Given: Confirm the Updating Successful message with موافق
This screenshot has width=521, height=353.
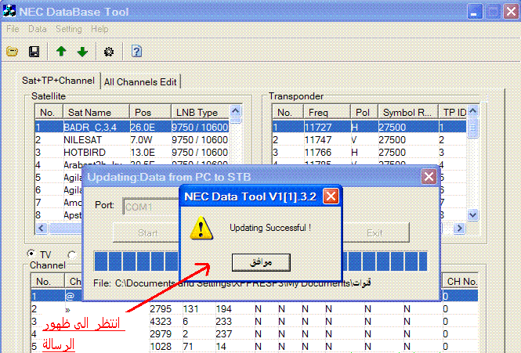Looking at the screenshot, I should pyautogui.click(x=261, y=262).
